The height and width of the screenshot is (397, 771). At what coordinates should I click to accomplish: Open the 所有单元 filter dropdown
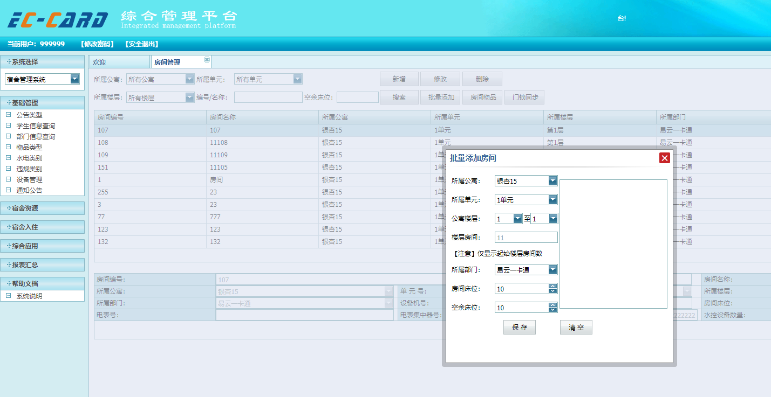tap(298, 79)
